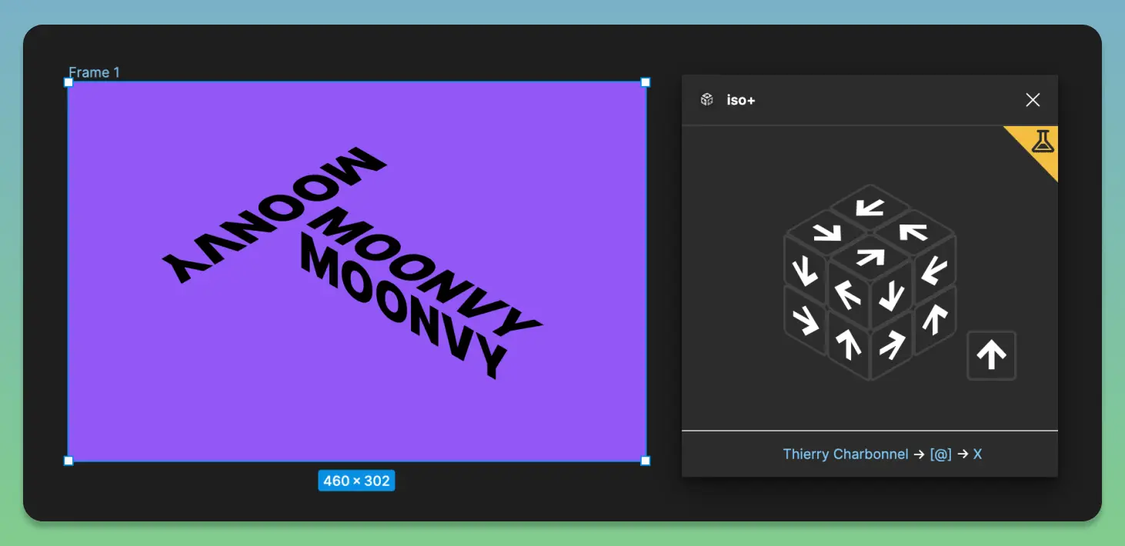This screenshot has height=546, width=1125.
Task: Open the Thierry Charbonnel link
Action: (x=845, y=454)
